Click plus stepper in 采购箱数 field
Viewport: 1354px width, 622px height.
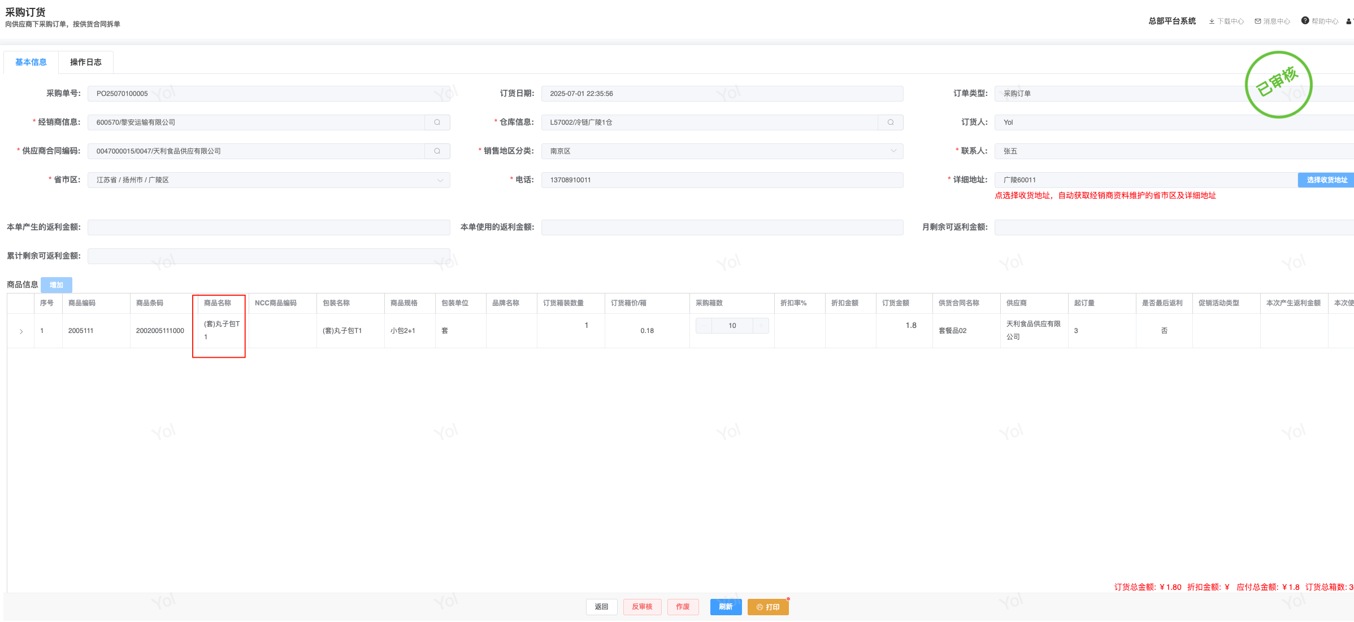[761, 326]
